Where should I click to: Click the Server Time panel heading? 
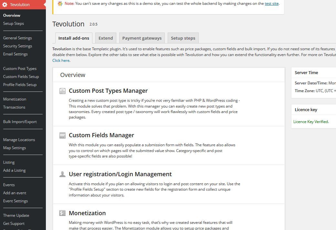306,73
